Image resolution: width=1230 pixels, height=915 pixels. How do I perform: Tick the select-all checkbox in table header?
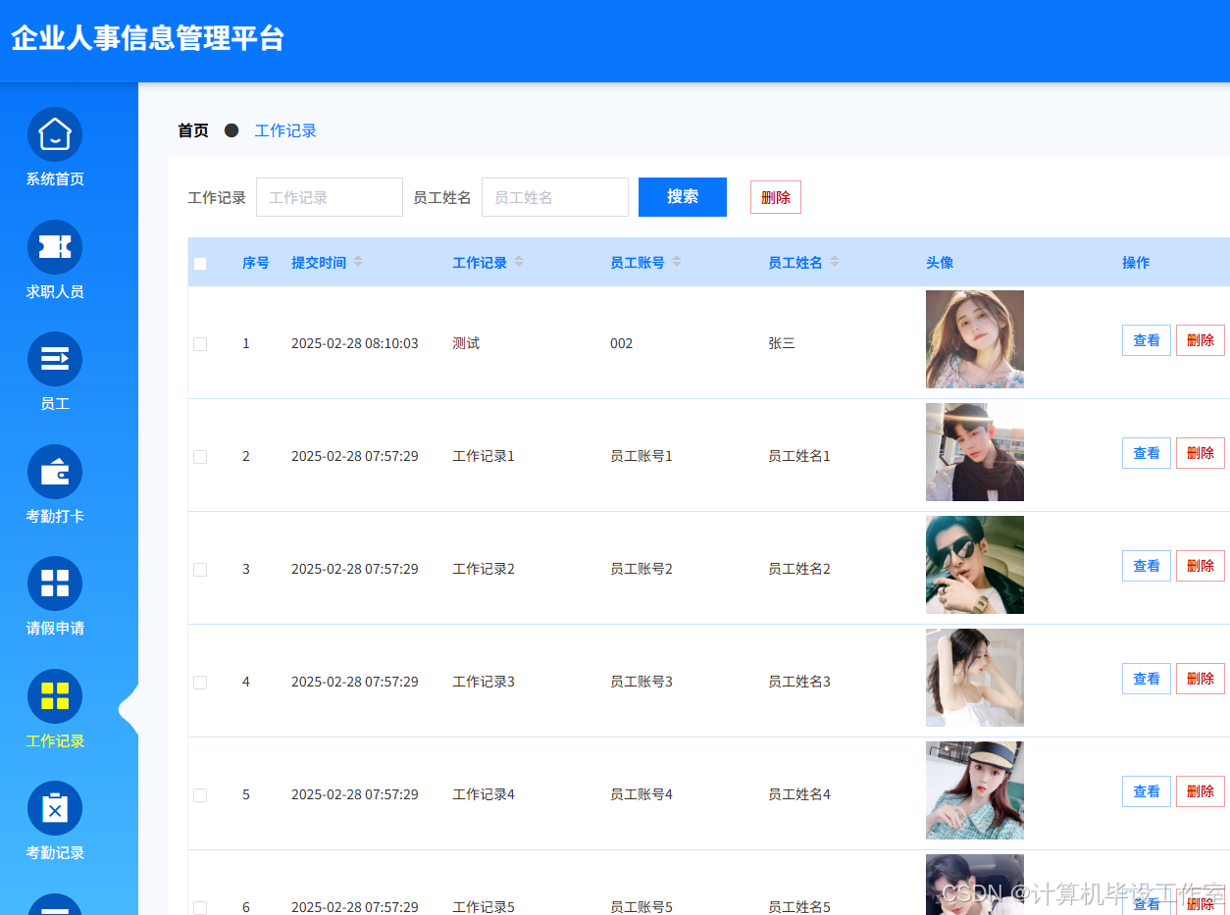coord(200,263)
